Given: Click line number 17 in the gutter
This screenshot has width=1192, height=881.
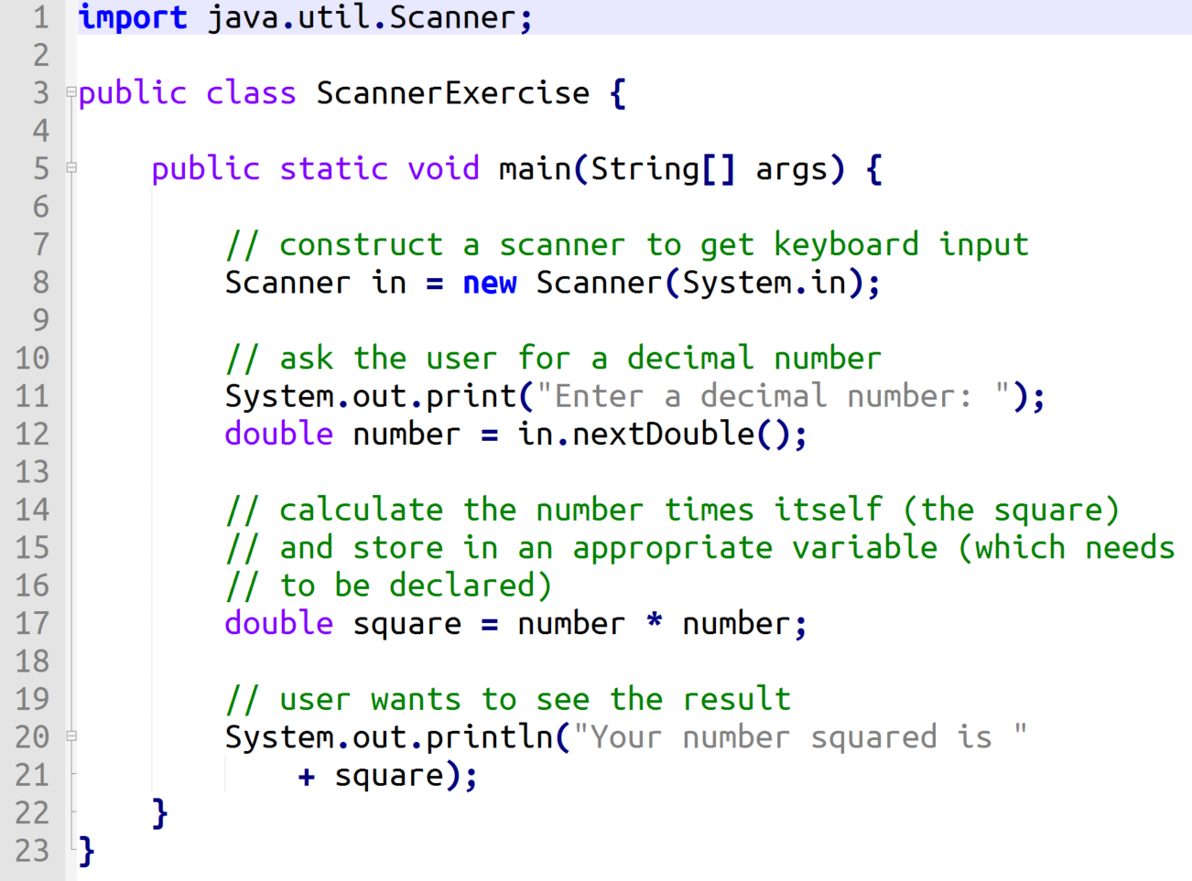Looking at the screenshot, I should click(x=32, y=623).
